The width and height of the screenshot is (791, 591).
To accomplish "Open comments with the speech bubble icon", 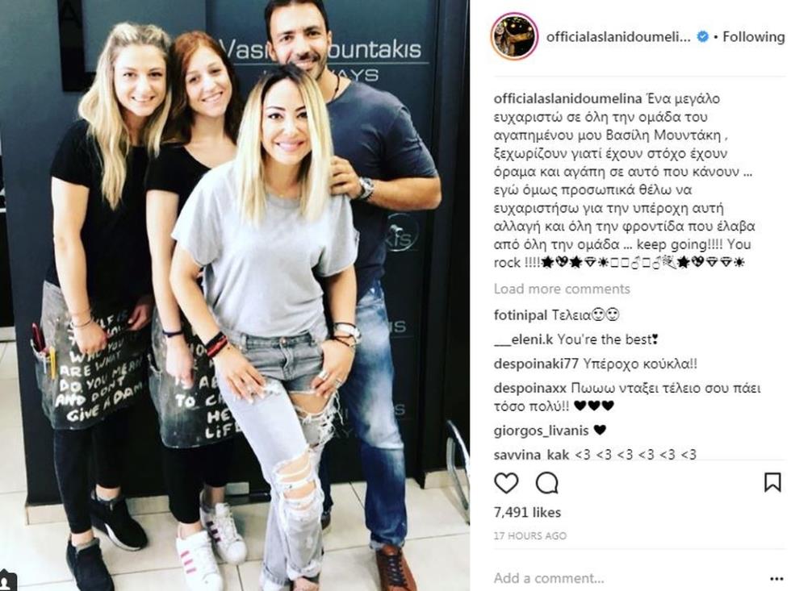I will (x=547, y=483).
